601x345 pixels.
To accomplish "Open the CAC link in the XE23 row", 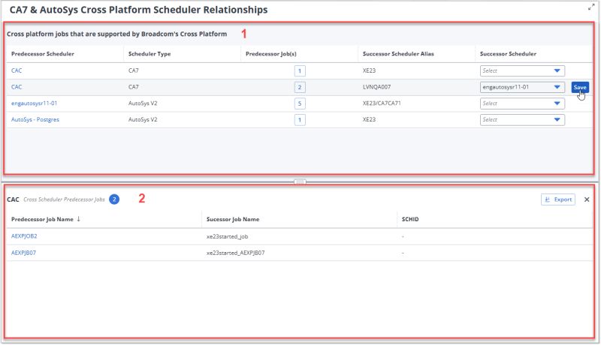I will point(17,70).
